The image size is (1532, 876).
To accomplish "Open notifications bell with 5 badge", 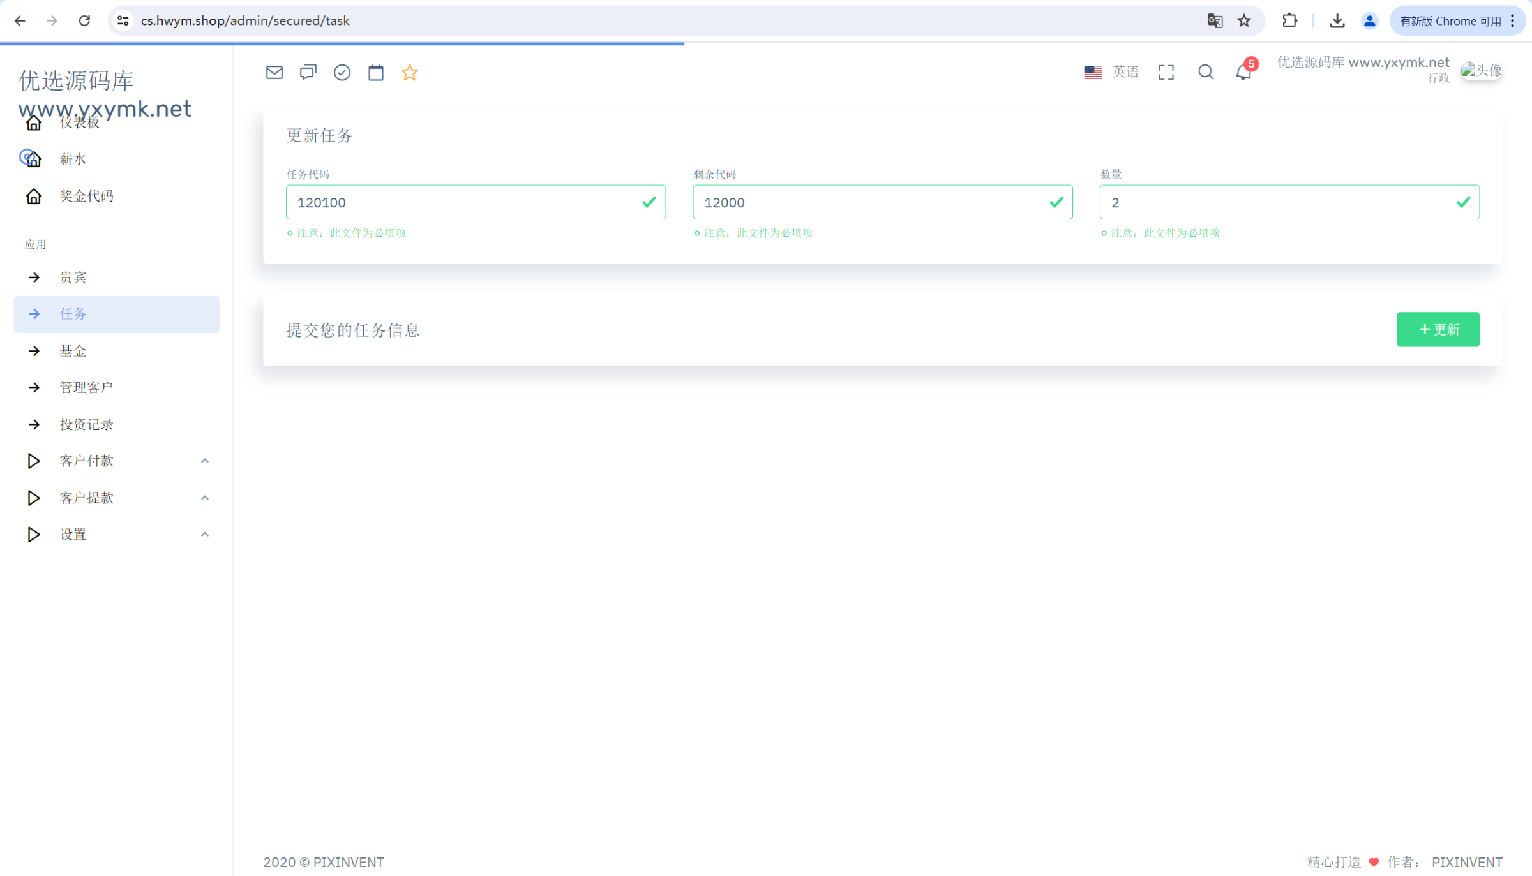I will [x=1243, y=71].
